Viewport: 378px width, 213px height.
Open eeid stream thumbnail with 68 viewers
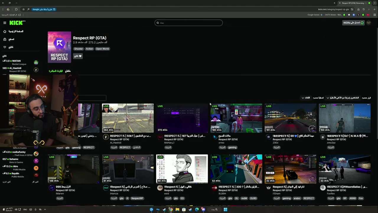[x=182, y=169]
